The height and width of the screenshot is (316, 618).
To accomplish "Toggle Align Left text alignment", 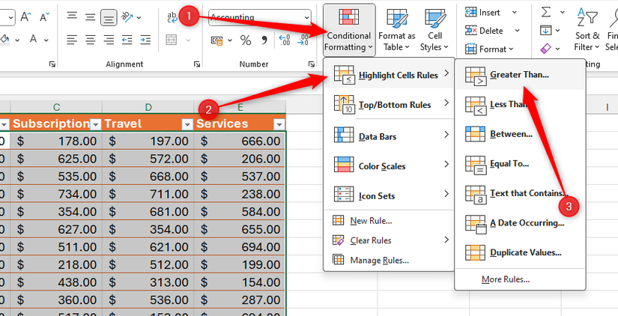I will point(71,40).
